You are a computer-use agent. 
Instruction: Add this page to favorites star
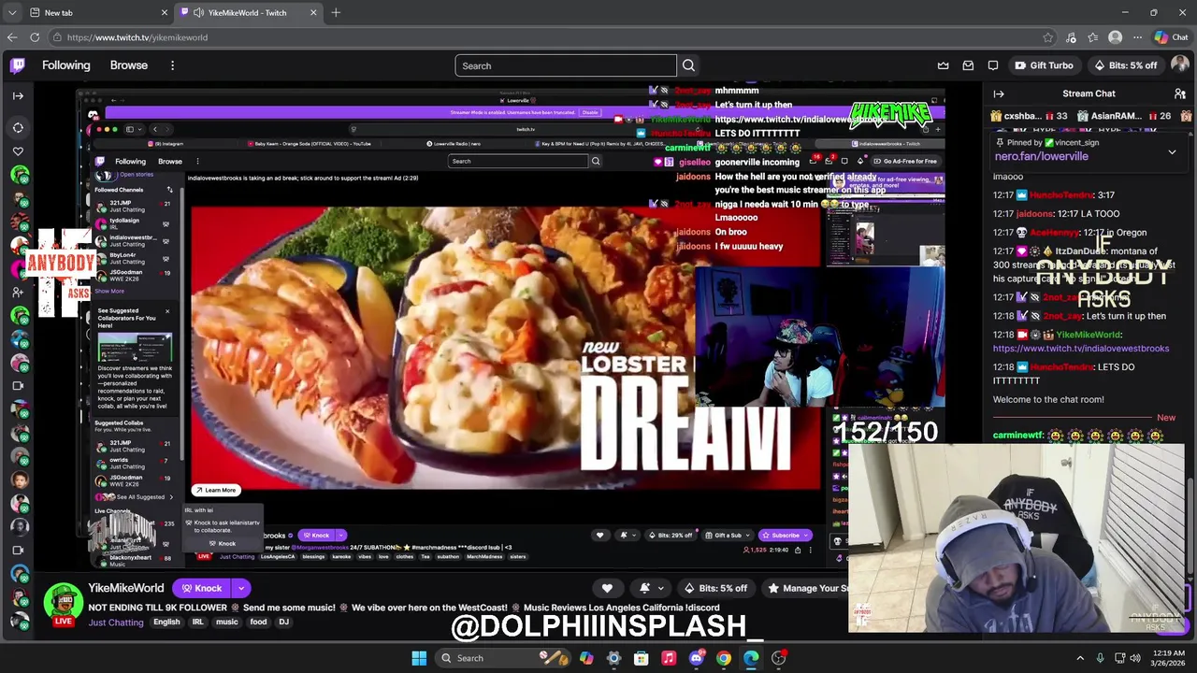pyautogui.click(x=1047, y=37)
